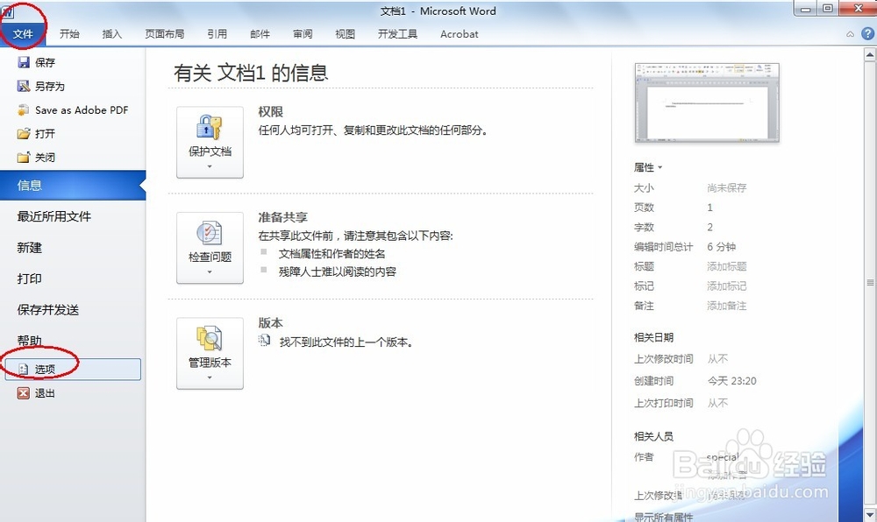Click the 准备共享 Prepare for Sharing heading
This screenshot has height=522, width=877.
tap(282, 217)
